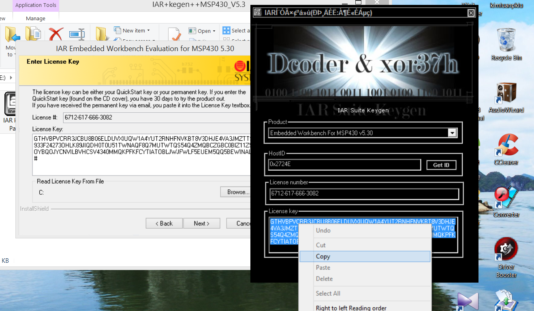Open the New item dropdown in Explorer ribbon
The image size is (534, 311).
[x=132, y=30]
